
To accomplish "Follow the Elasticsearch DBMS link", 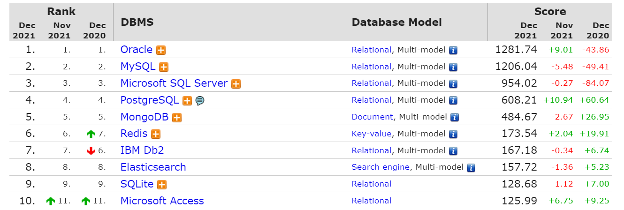I will pyautogui.click(x=153, y=167).
